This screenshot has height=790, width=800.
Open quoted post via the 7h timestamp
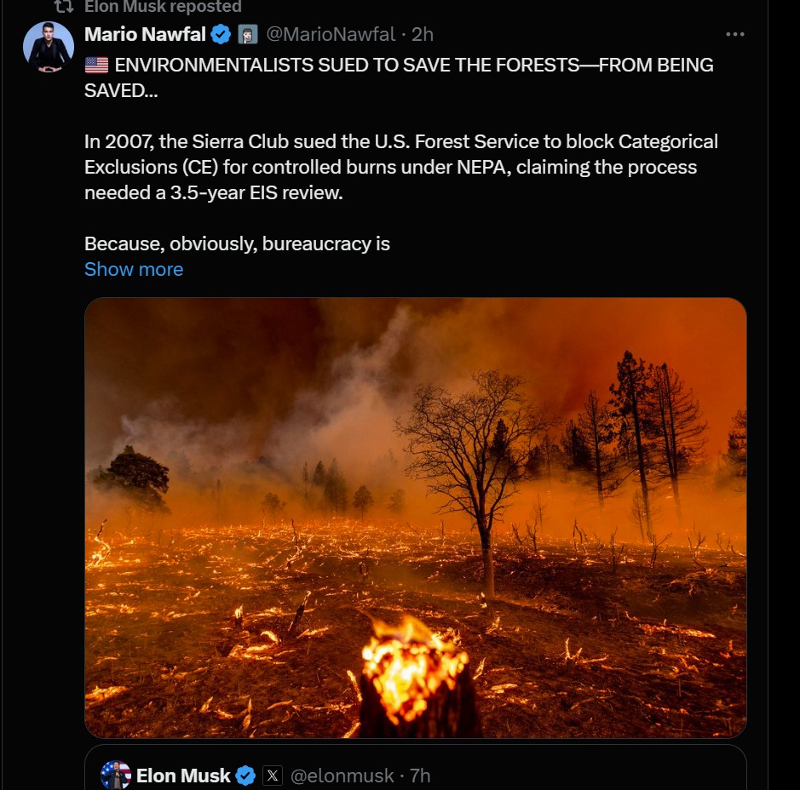(419, 776)
